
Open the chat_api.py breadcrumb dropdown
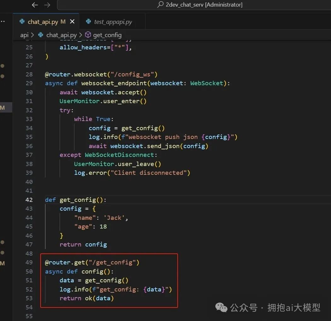pyautogui.click(x=61, y=35)
